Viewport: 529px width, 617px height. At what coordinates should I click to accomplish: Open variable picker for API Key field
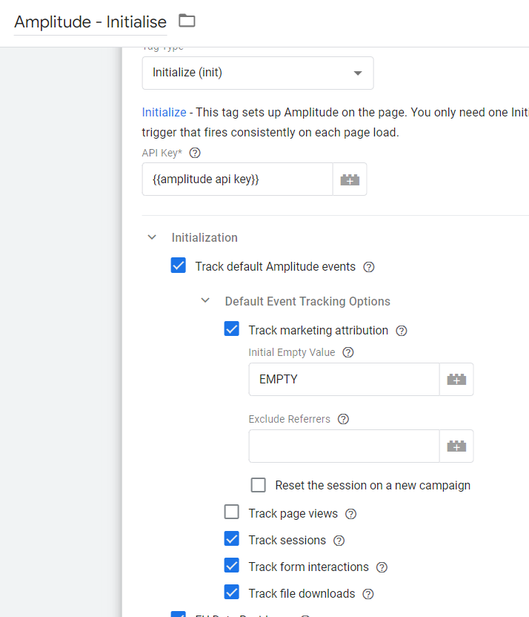350,179
